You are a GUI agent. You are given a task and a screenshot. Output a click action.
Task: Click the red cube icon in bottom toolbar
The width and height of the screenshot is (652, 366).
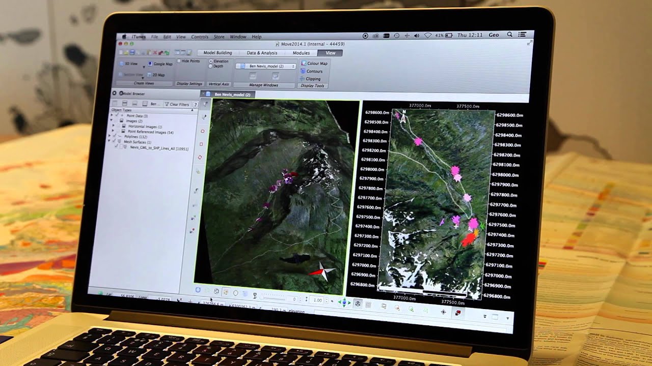pos(458,312)
